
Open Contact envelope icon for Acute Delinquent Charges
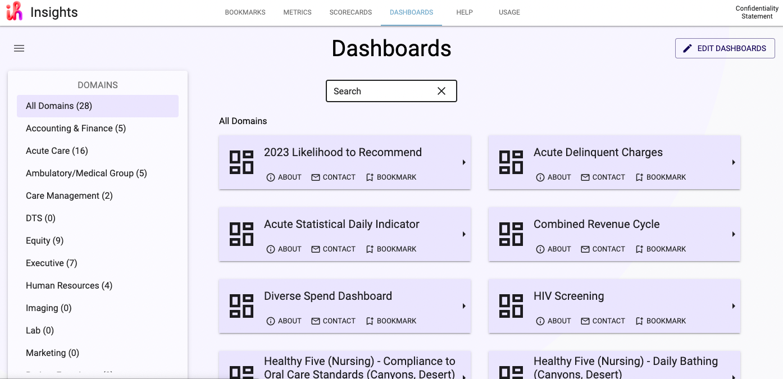pyautogui.click(x=585, y=177)
